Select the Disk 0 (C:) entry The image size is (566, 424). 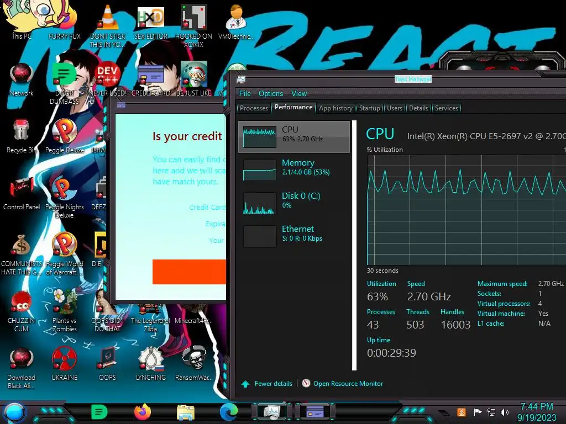coord(294,203)
